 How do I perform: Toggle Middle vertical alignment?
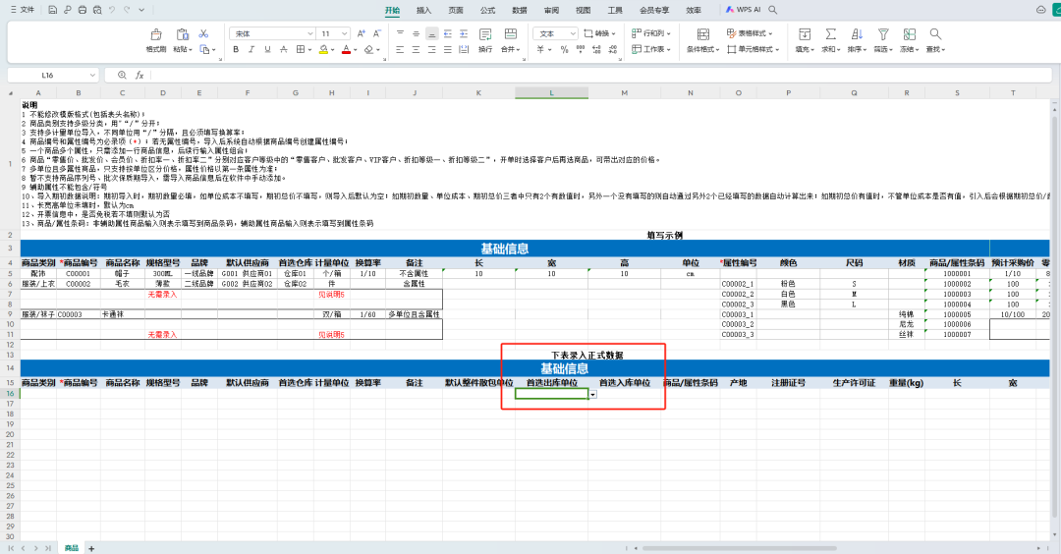tap(416, 33)
